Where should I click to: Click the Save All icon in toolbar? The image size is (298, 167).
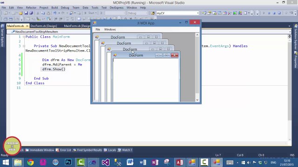coord(31,13)
